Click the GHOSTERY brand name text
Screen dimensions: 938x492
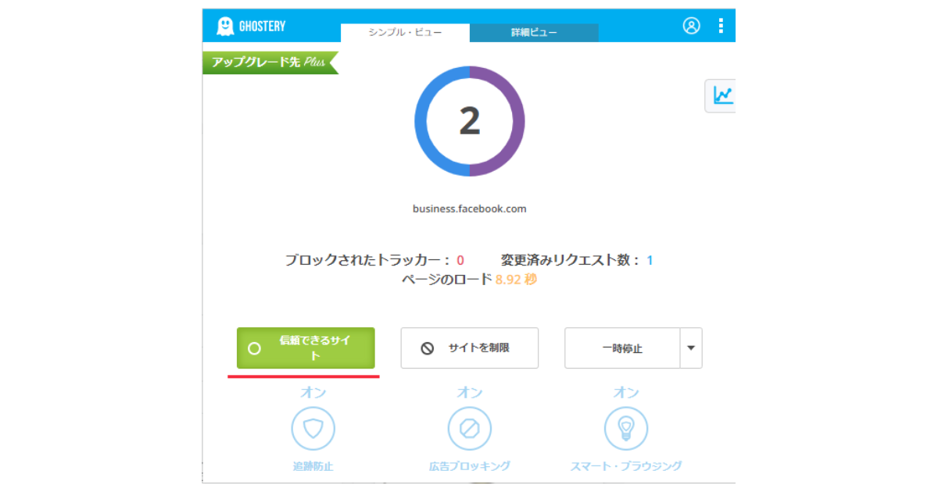(263, 27)
